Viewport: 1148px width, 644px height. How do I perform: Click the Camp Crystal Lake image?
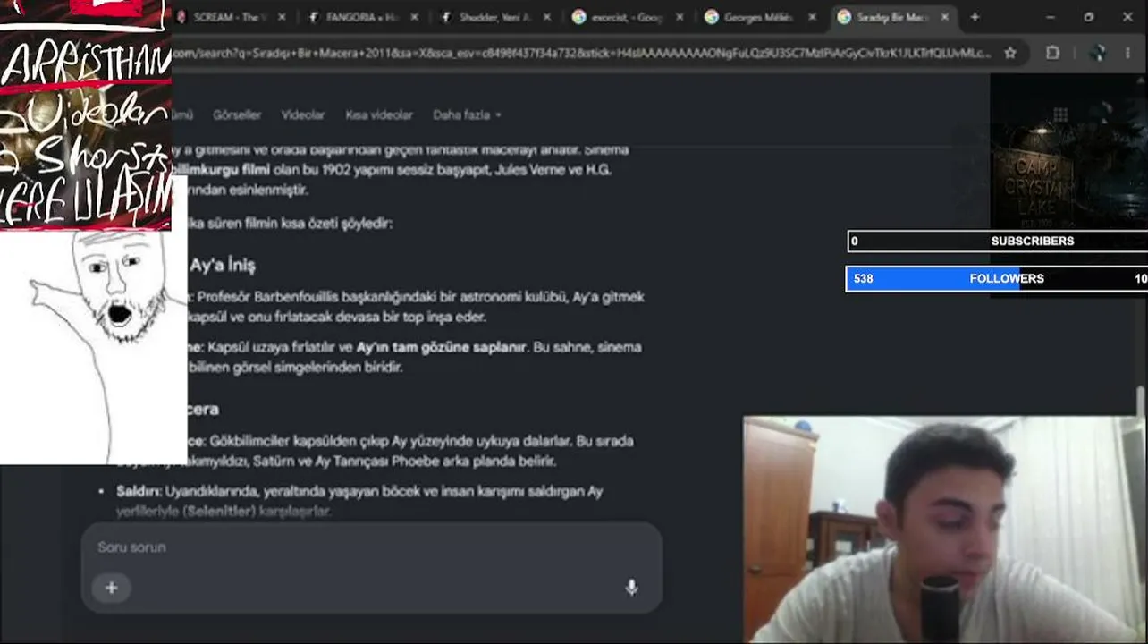pyautogui.click(x=1068, y=152)
